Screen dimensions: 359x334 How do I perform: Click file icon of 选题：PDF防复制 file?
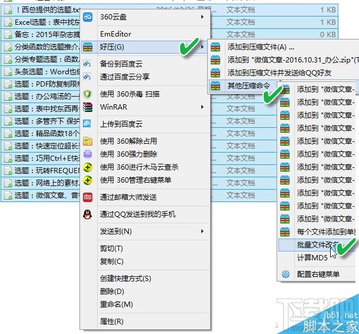pyautogui.click(x=8, y=84)
